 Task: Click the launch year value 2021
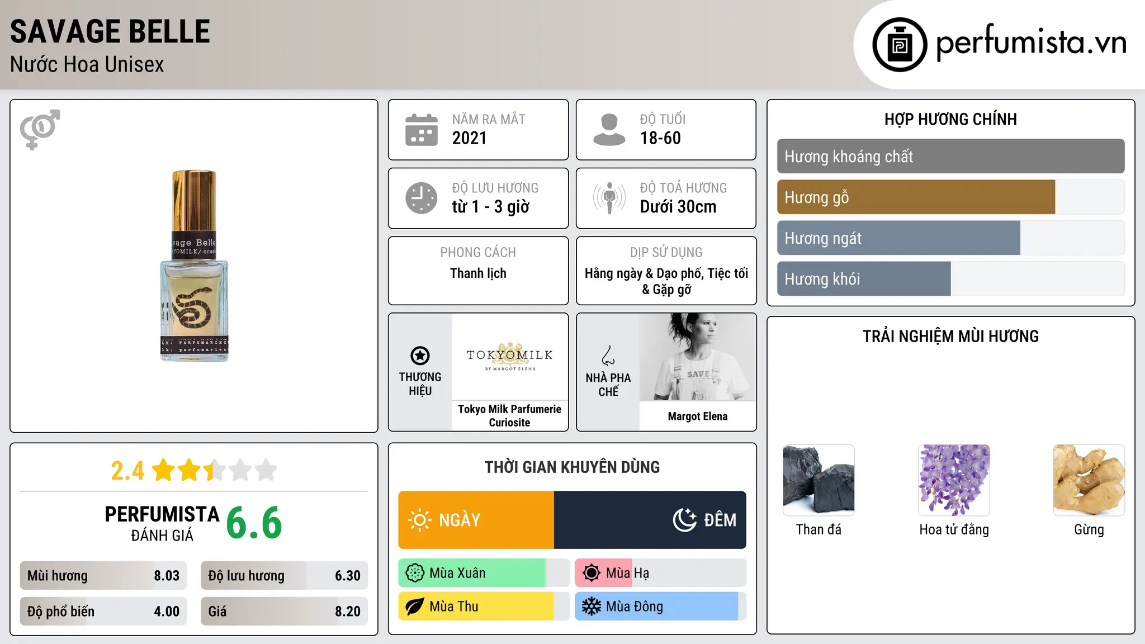(x=470, y=138)
